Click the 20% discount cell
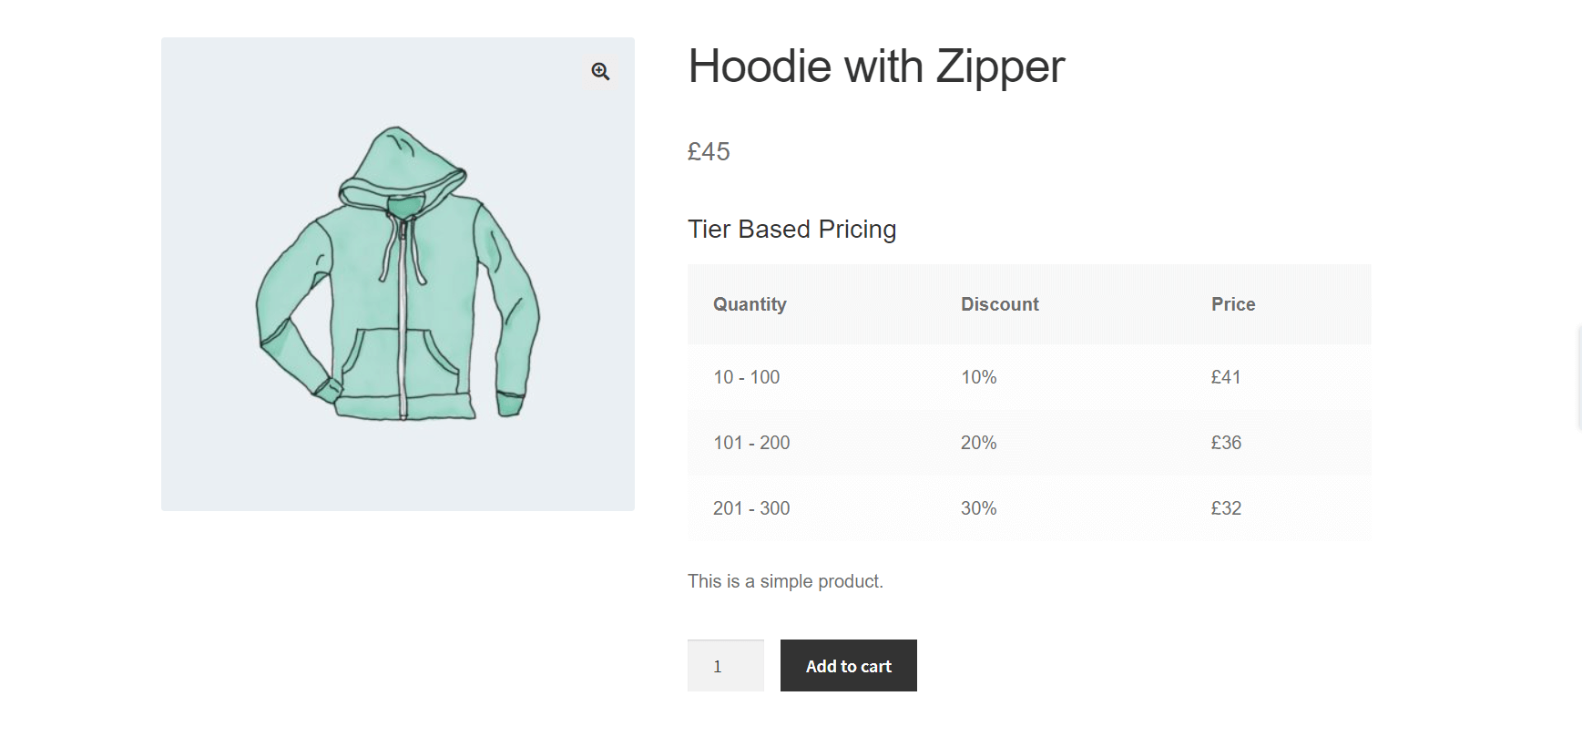1582x737 pixels. (x=978, y=443)
